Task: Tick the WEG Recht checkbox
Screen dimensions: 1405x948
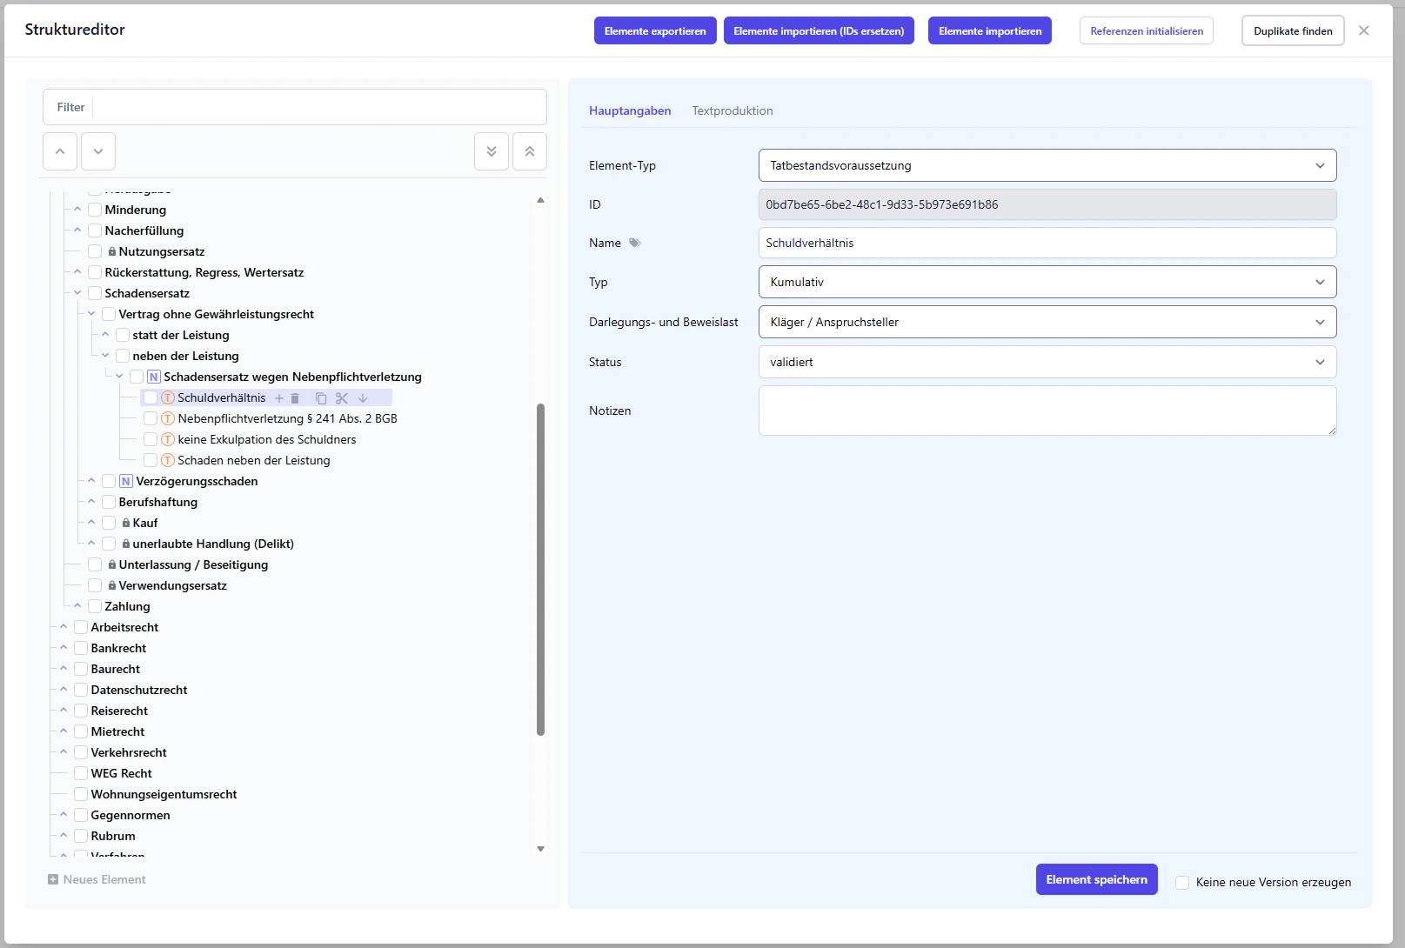Action: (x=81, y=773)
